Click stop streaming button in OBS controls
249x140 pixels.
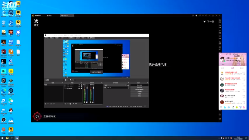tap(139, 85)
